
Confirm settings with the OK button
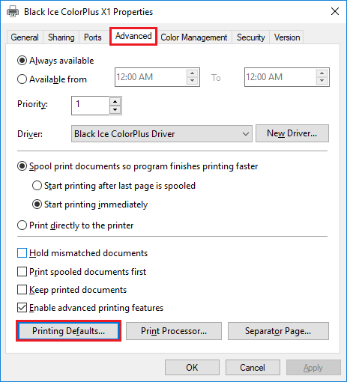click(x=192, y=367)
